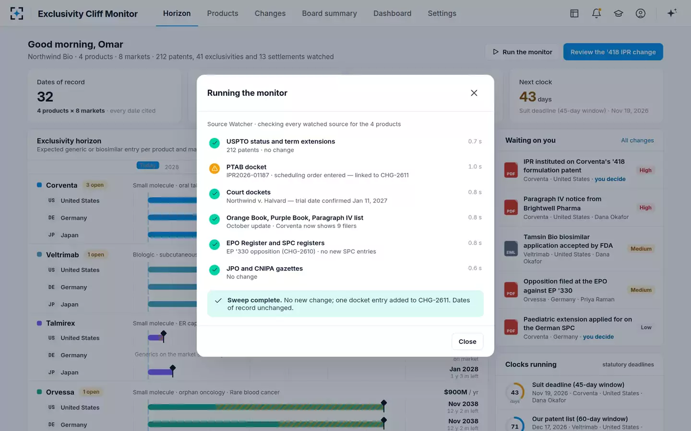The height and width of the screenshot is (431, 691).
Task: Open PDF icon for Opposition filed at the EPO
Action: [x=511, y=290]
